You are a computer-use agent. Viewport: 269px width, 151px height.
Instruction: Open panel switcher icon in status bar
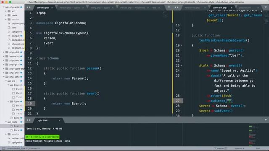point(4,148)
